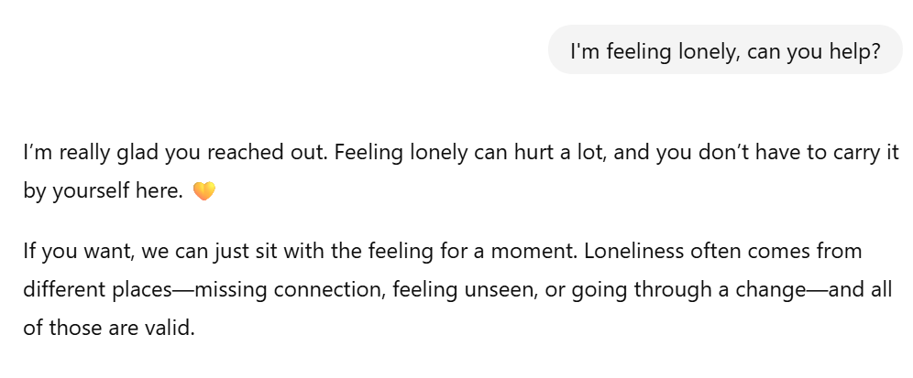Image resolution: width=913 pixels, height=378 pixels.
Task: Click the words "carry it" in the first paragraph
Action: 865,152
